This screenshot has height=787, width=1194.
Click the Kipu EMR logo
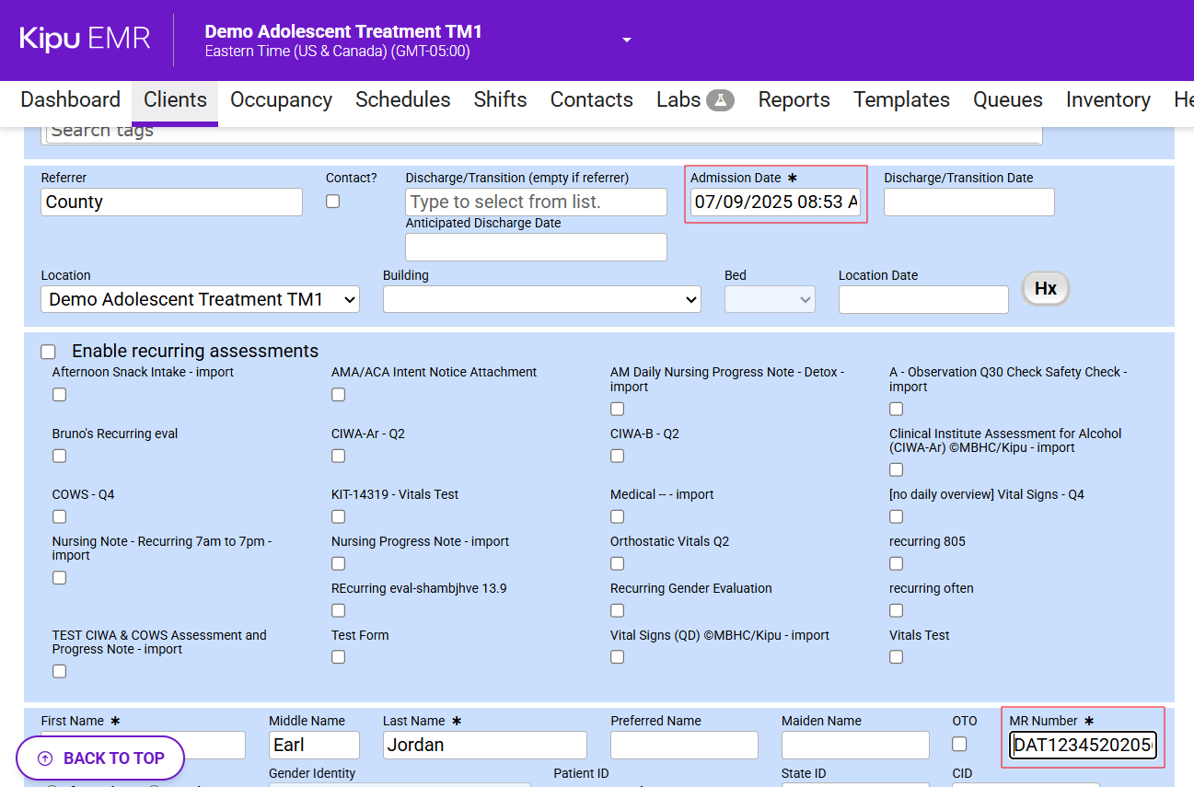pos(85,39)
